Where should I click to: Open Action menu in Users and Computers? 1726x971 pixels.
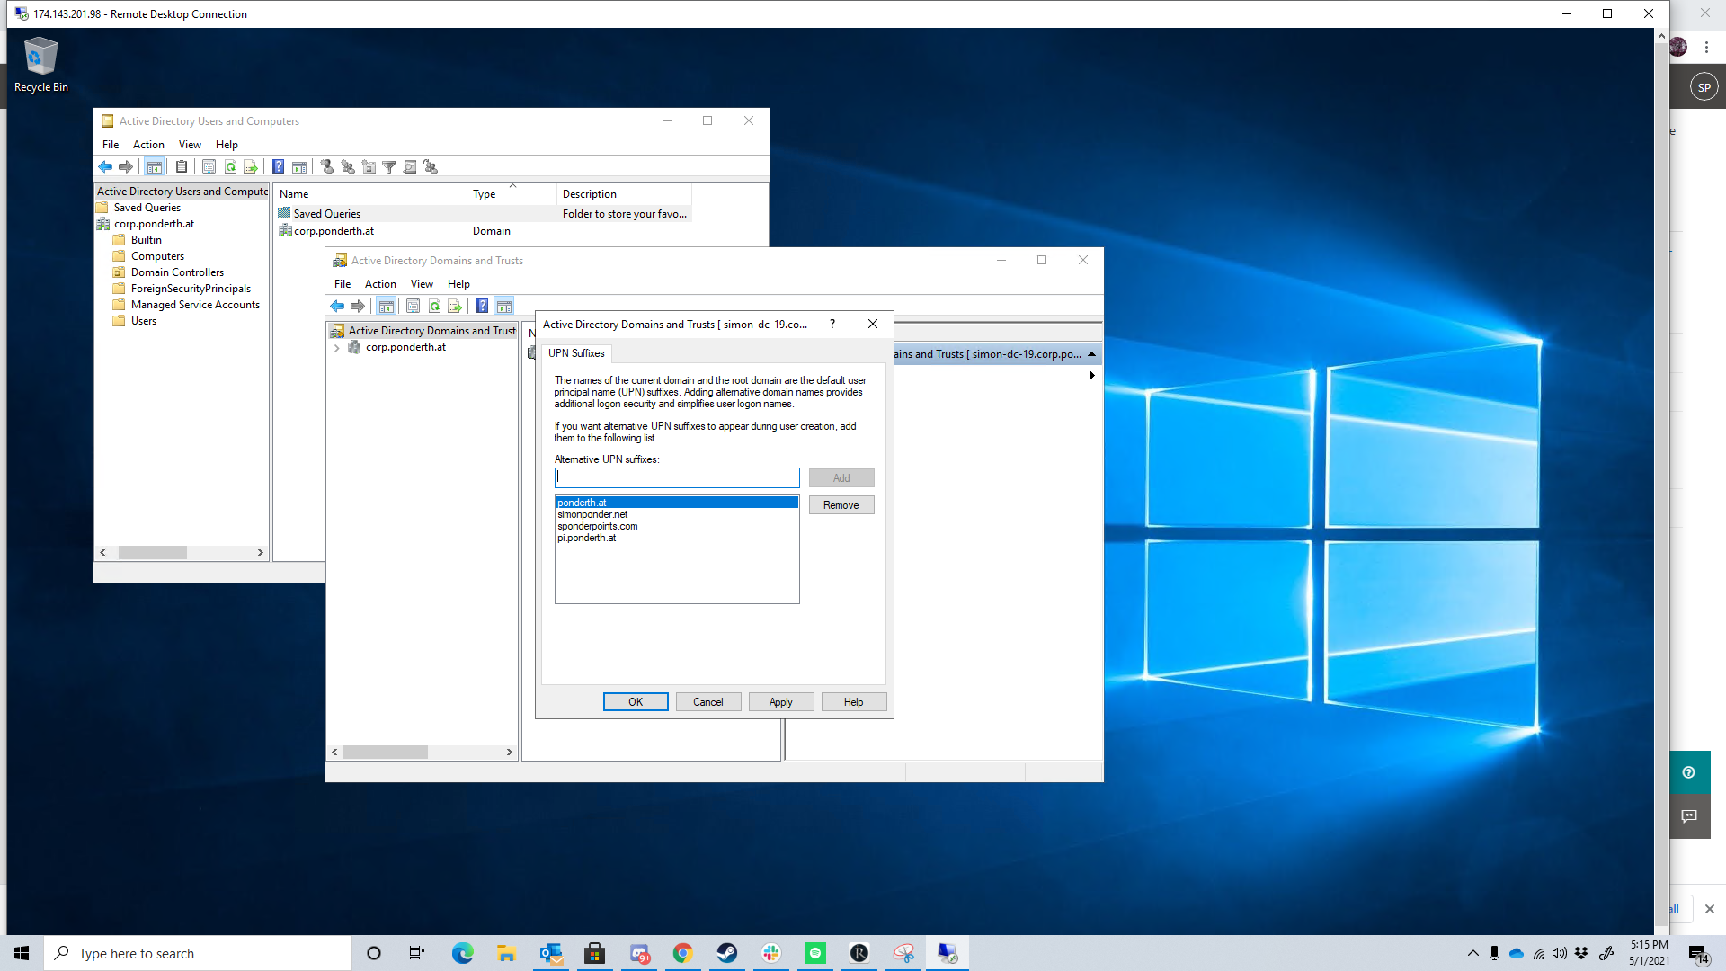(x=148, y=145)
